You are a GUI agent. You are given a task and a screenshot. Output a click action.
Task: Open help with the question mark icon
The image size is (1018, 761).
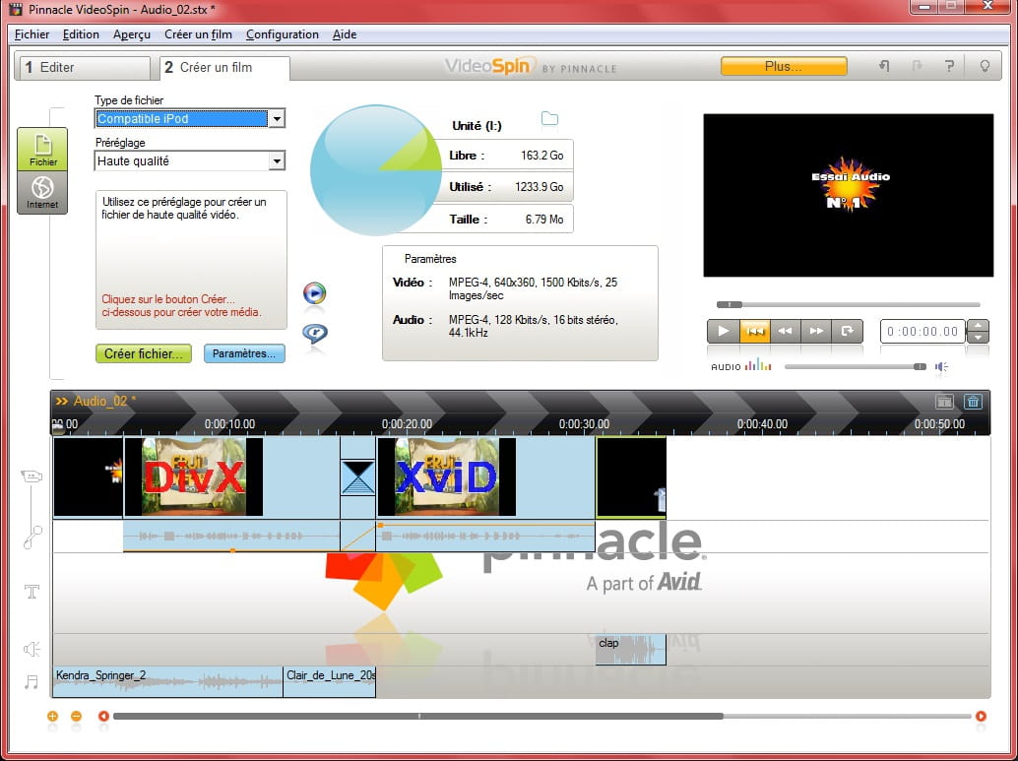coord(949,66)
